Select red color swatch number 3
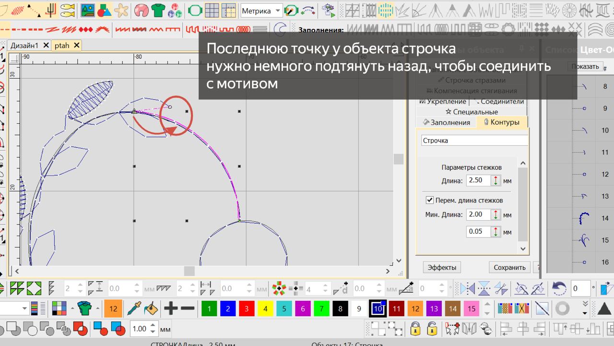Viewport: 614px width, 346px height. click(x=246, y=309)
